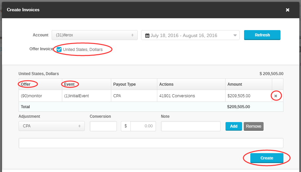301x172 pixels.
Task: Click the wide empty text box above Create
Action: click(x=151, y=143)
